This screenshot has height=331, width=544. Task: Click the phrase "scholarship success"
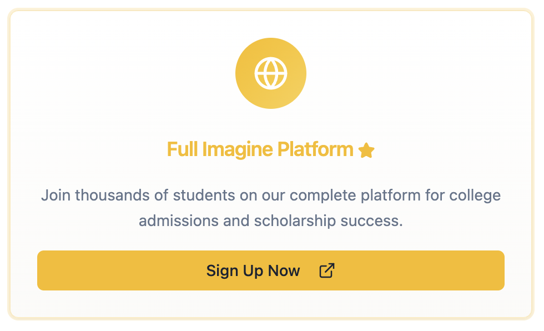(328, 220)
